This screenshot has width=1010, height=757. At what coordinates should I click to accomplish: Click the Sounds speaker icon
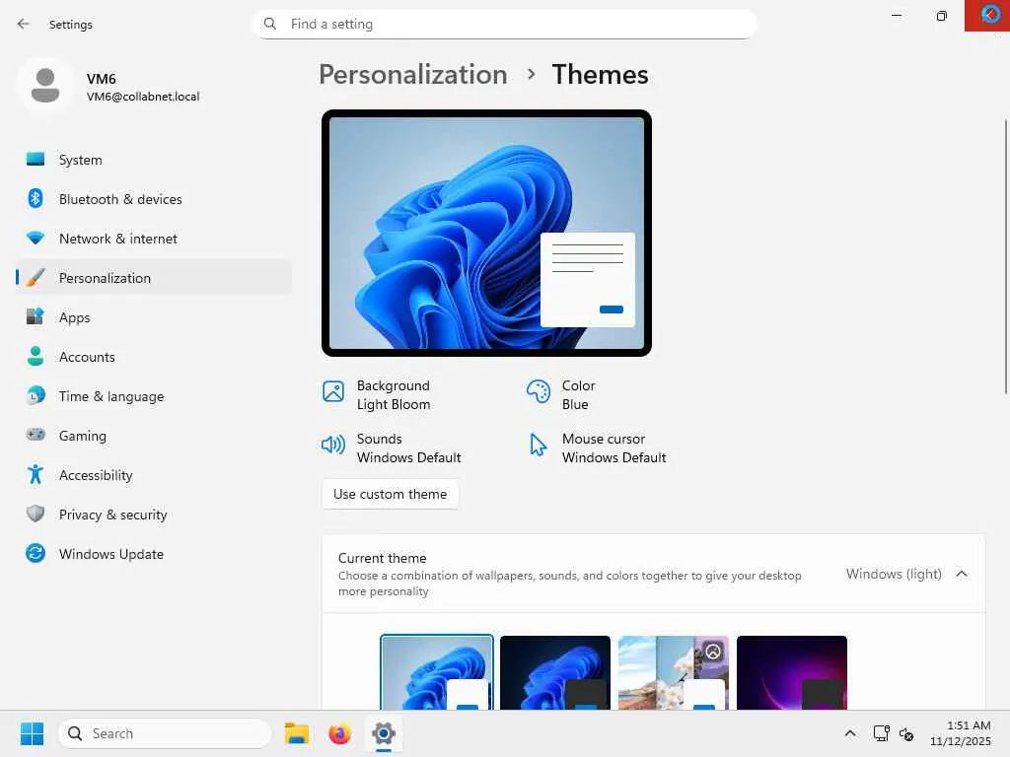pos(333,445)
